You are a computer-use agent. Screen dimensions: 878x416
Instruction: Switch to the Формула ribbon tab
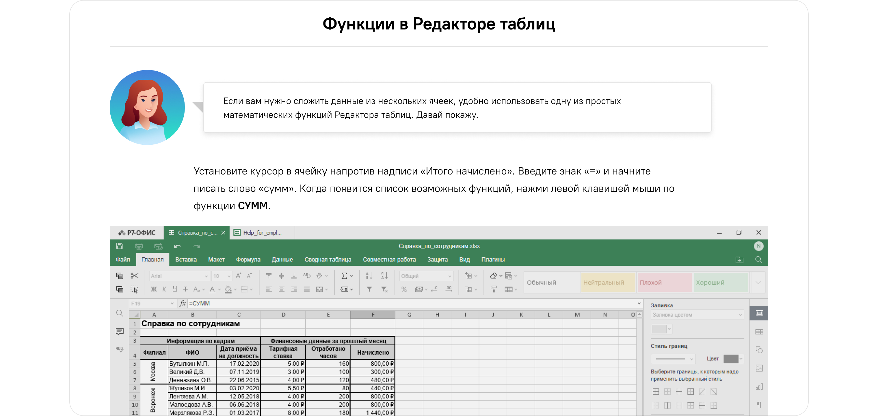[x=248, y=259]
